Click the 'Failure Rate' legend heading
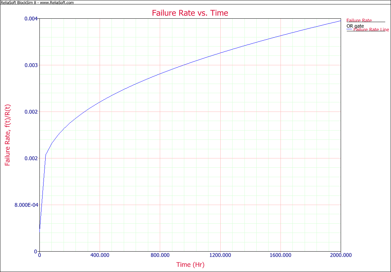391x272 pixels. point(359,20)
